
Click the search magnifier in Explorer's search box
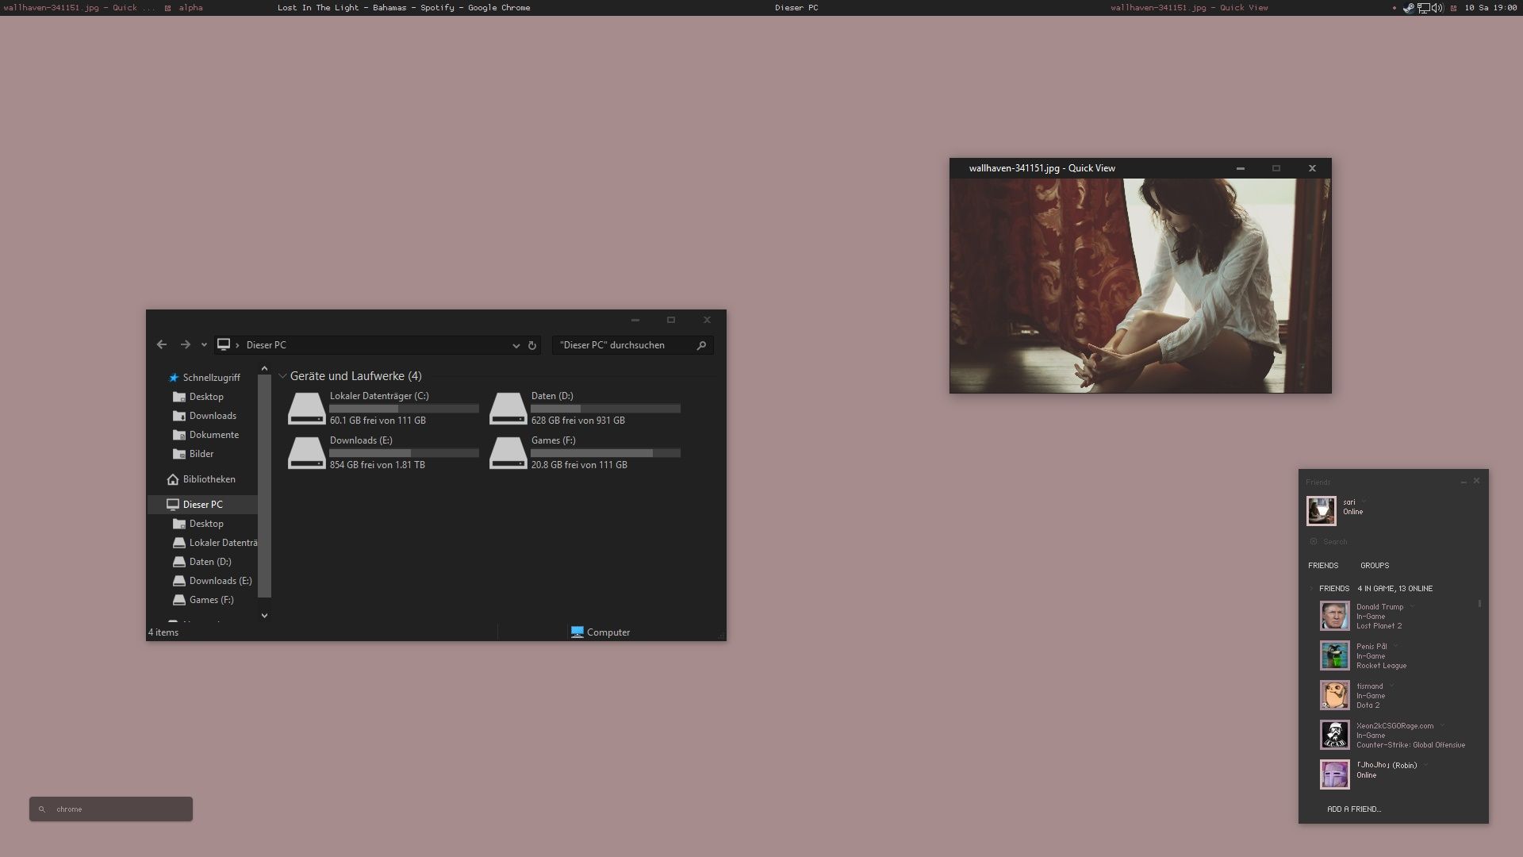click(701, 345)
